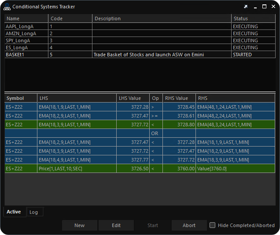This screenshot has width=280, height=235.
Task: Click the Abort button
Action: [189, 225]
